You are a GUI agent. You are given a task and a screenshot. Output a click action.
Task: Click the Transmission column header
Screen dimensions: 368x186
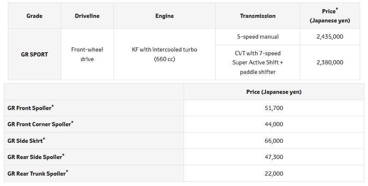tap(258, 16)
